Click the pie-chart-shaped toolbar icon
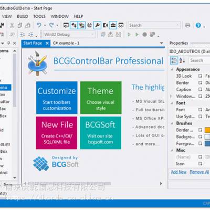 pos(90,25)
